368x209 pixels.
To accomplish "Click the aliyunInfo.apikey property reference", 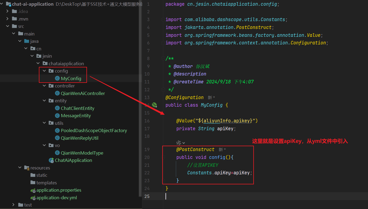I will (x=227, y=121).
